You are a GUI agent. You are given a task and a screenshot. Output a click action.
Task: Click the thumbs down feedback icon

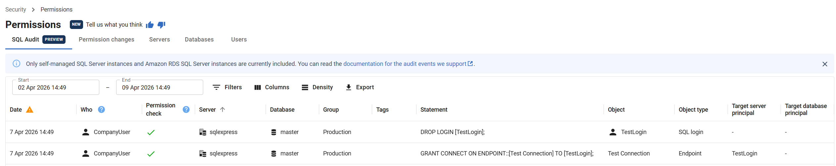tap(161, 25)
